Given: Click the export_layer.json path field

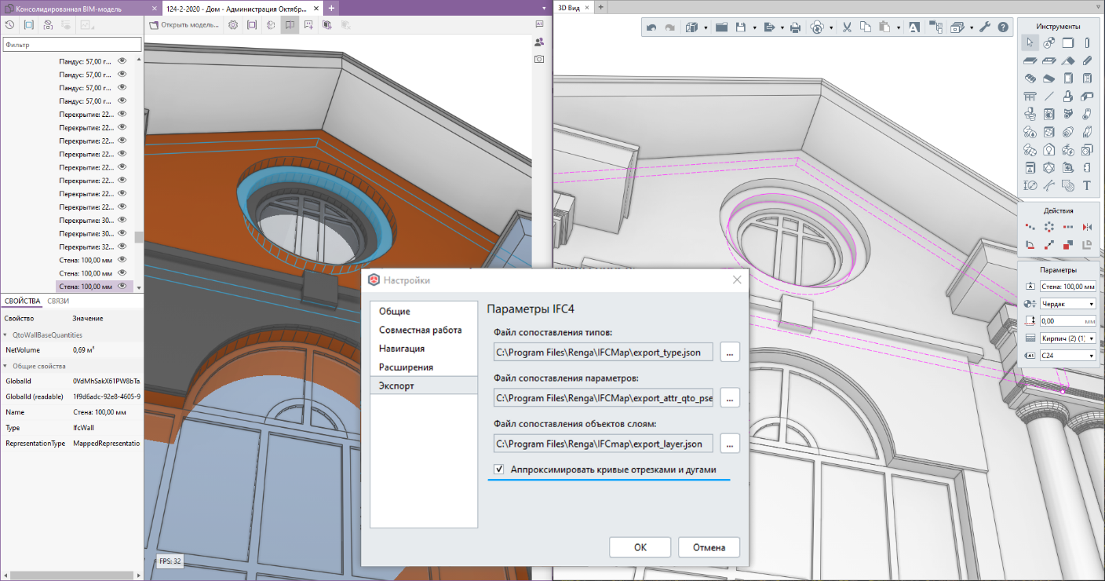Looking at the screenshot, I should tap(603, 444).
